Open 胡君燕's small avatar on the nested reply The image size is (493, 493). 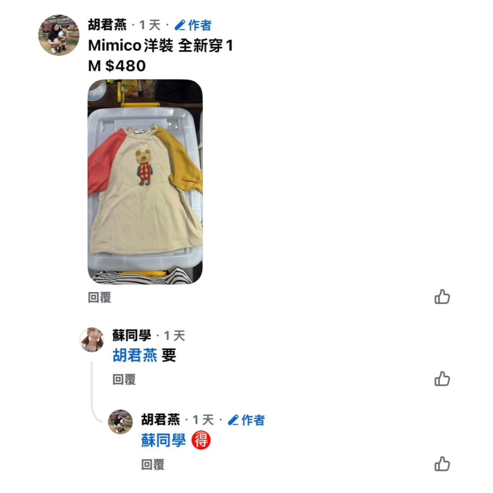[120, 422]
